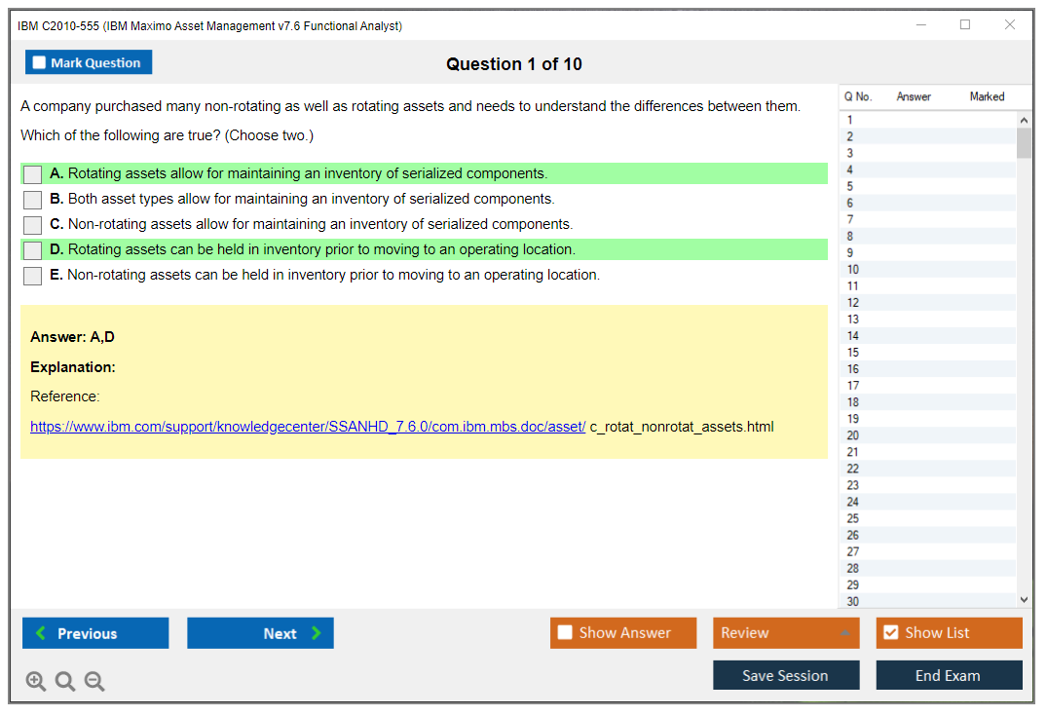1047x716 pixels.
Task: Maximize the exam window
Action: [x=965, y=25]
